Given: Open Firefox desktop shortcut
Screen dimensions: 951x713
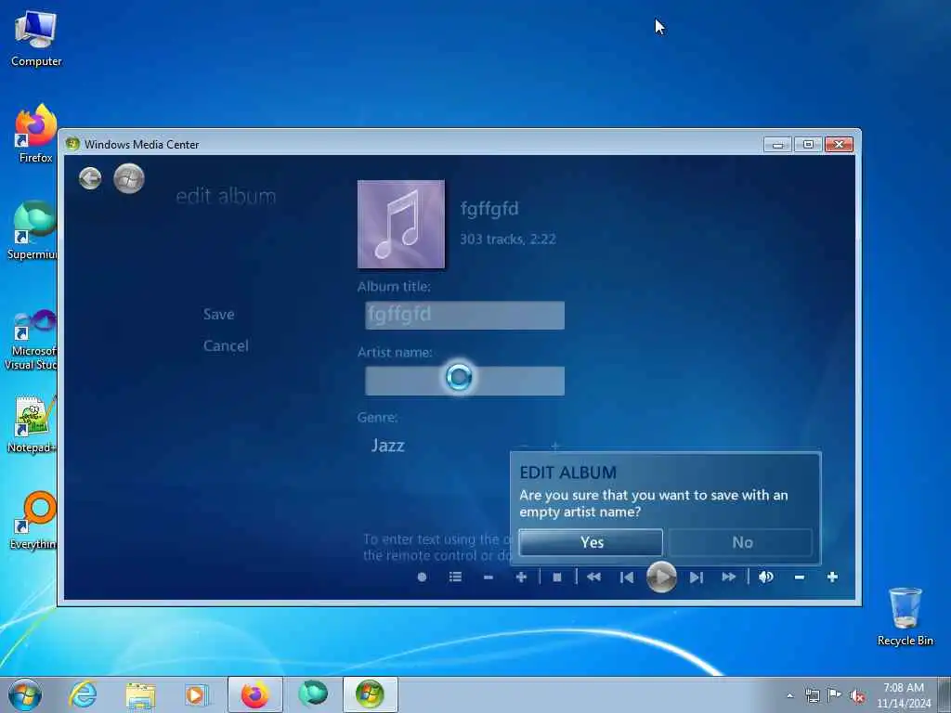Looking at the screenshot, I should click(36, 133).
